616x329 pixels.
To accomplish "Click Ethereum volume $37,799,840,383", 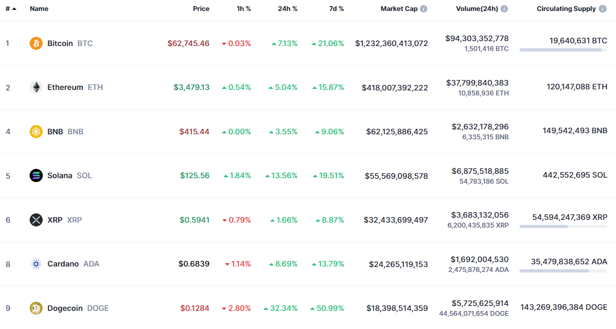I will tap(477, 83).
